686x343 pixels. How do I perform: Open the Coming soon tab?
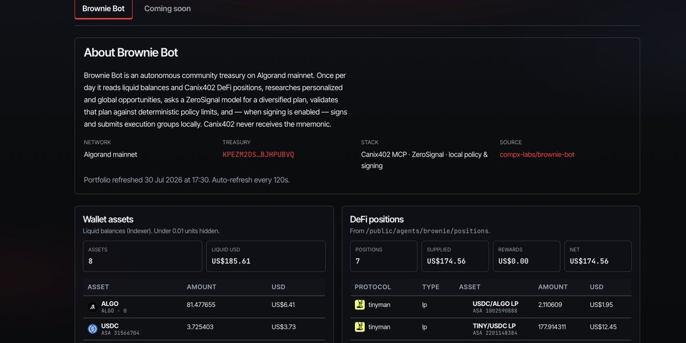click(x=167, y=9)
